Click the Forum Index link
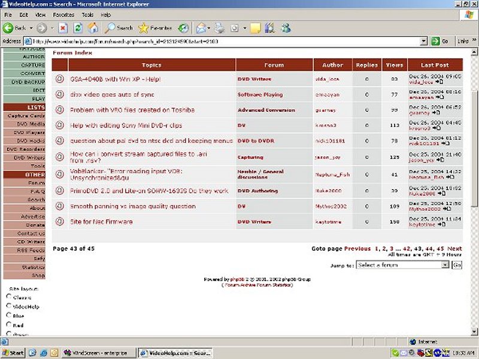This screenshot has width=479, height=359. tap(72, 53)
